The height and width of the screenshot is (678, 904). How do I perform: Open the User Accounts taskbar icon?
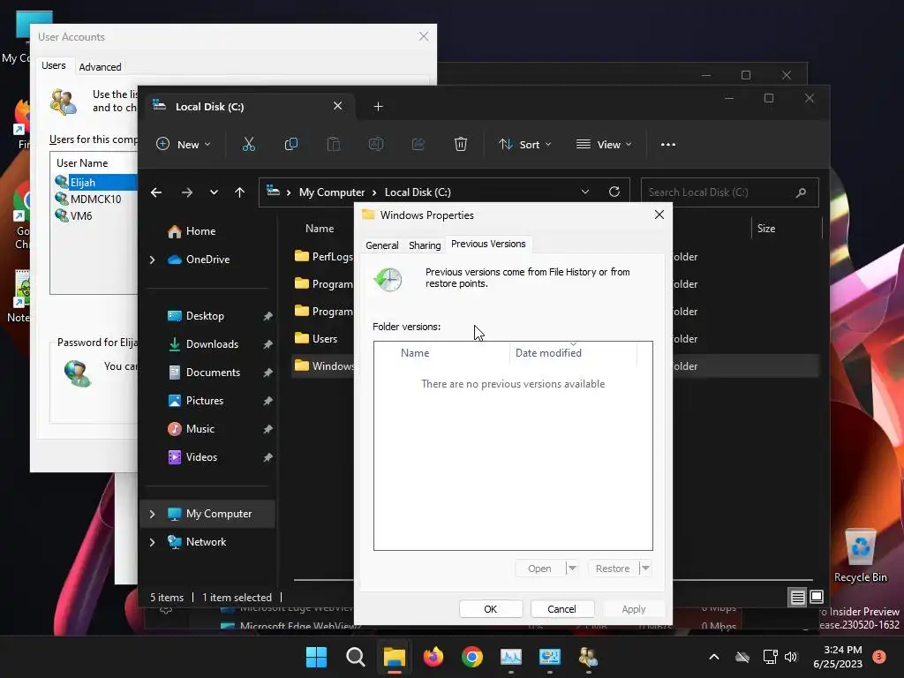click(588, 657)
